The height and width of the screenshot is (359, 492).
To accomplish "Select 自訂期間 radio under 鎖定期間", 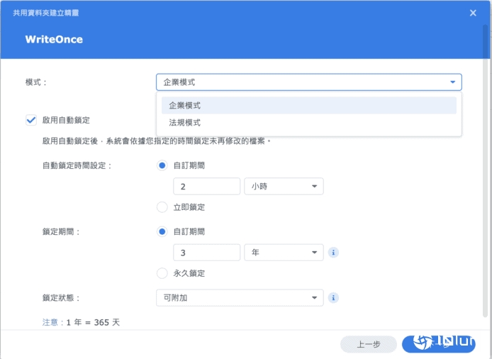I will tap(162, 232).
